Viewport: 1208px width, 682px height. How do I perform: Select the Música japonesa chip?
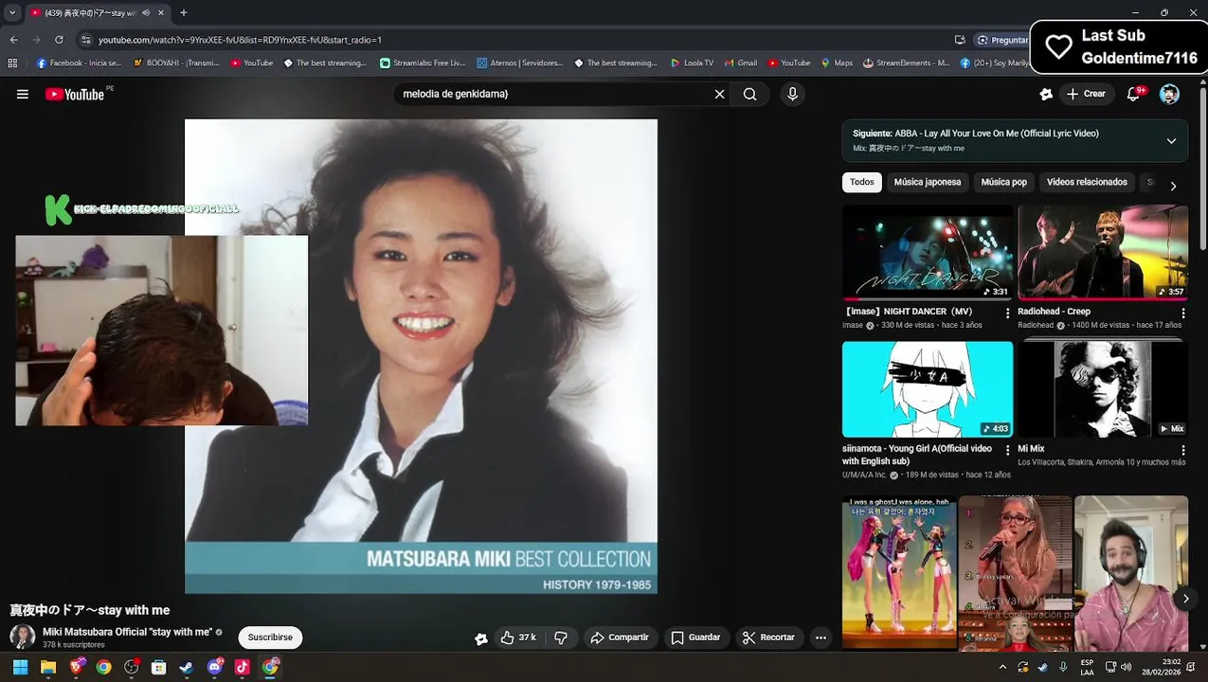(928, 182)
